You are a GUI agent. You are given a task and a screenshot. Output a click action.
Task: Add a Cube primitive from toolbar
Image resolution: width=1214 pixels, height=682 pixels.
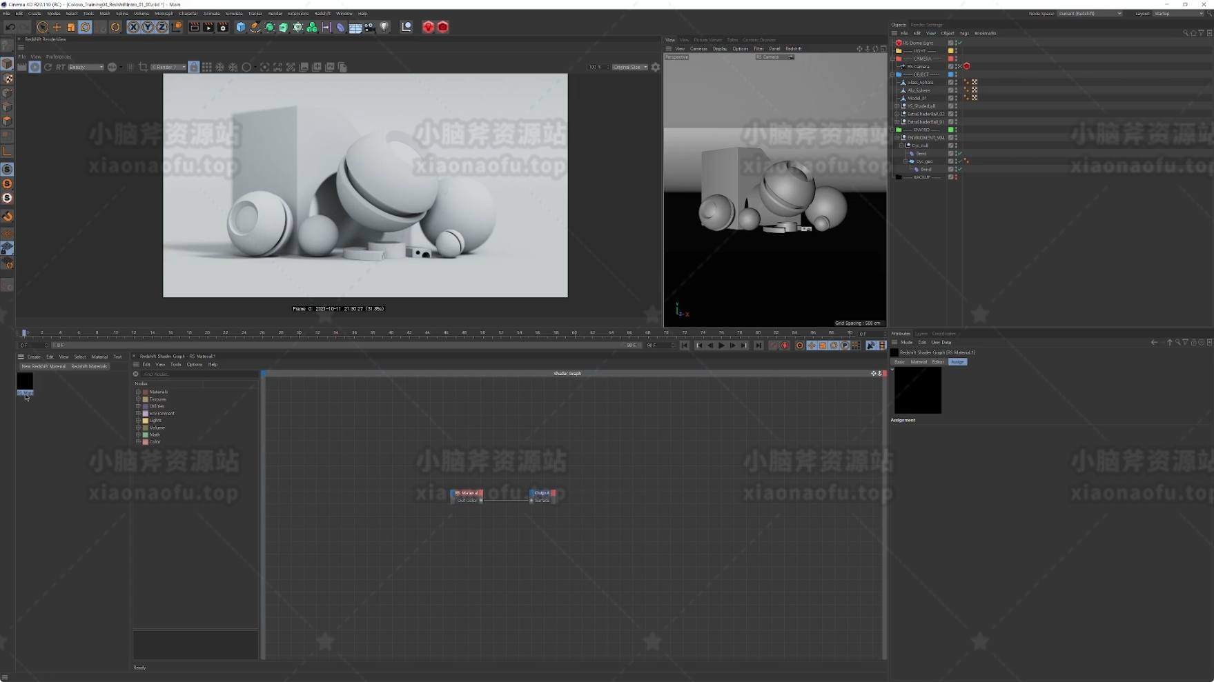coord(241,28)
